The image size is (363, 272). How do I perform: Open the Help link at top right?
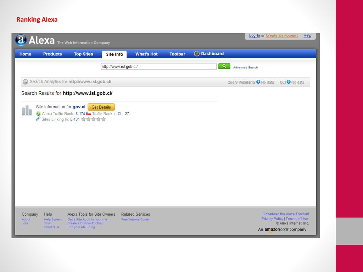[307, 35]
